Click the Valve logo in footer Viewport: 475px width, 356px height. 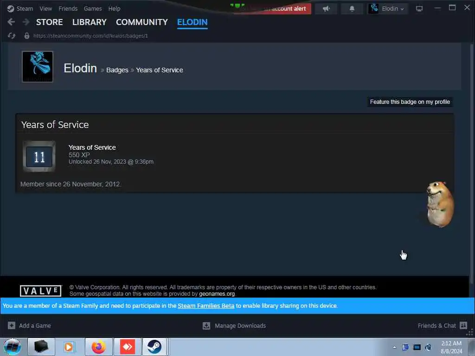pos(41,291)
